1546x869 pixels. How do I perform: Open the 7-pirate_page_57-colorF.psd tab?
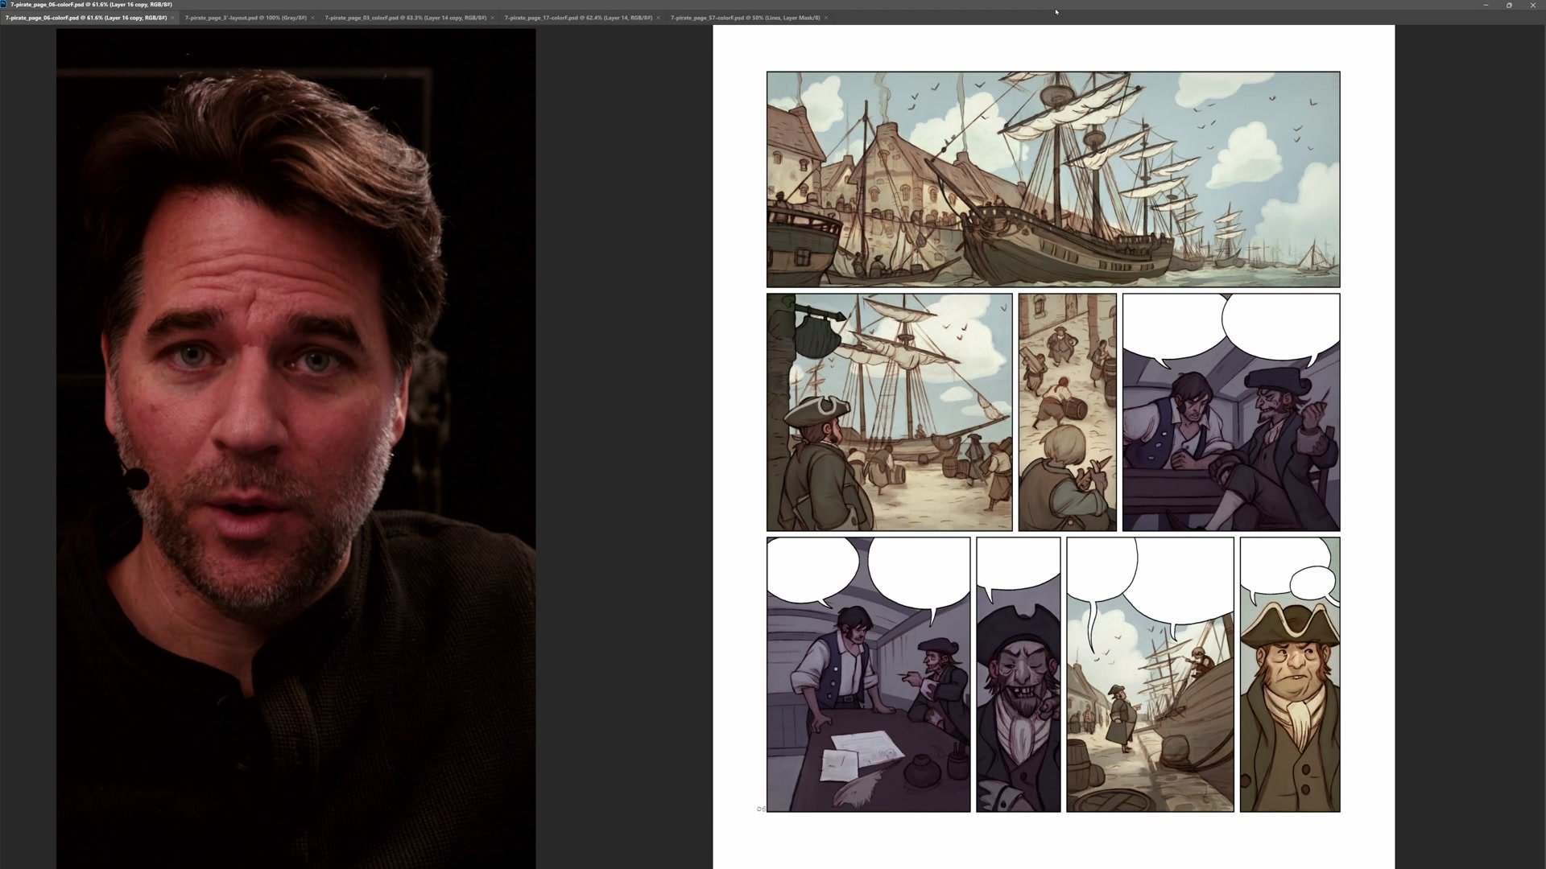[744, 18]
